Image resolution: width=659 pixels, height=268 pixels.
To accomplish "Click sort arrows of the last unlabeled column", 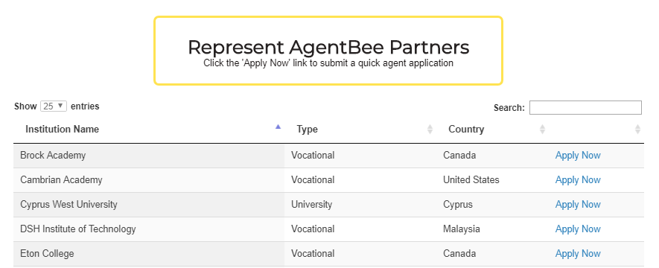I will pyautogui.click(x=637, y=130).
